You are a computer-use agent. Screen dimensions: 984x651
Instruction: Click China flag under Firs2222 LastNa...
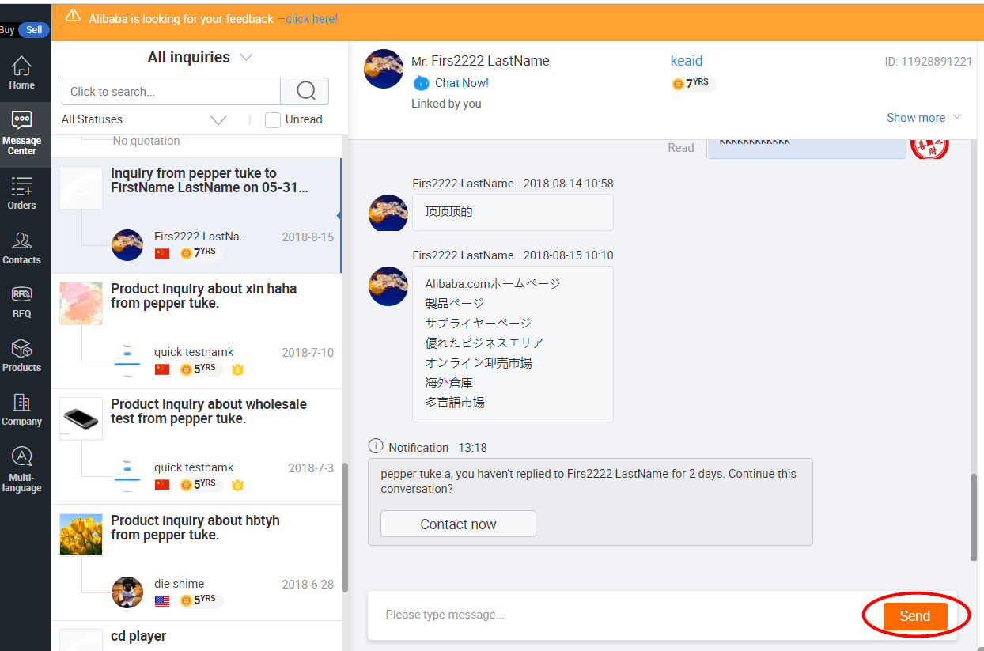click(162, 254)
